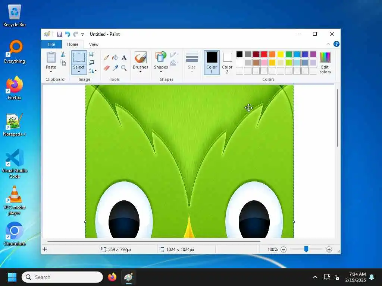Select the Eraser tool
This screenshot has height=286, width=382.
click(106, 68)
